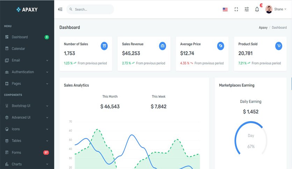This screenshot has width=292, height=169.
Task: Open the Authentication menu item
Action: [x=23, y=72]
